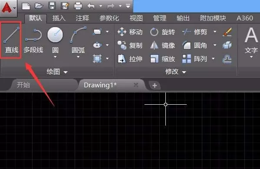260x169 pixels.
Task: Switch to the 附加模块 ribbon tab
Action: (x=213, y=18)
